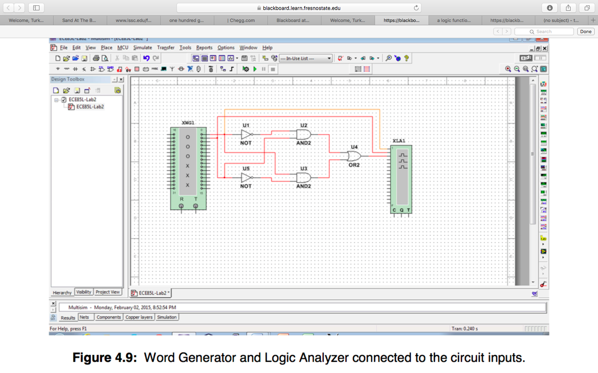
Task: Open the In-Use List dropdown
Action: tap(306, 58)
